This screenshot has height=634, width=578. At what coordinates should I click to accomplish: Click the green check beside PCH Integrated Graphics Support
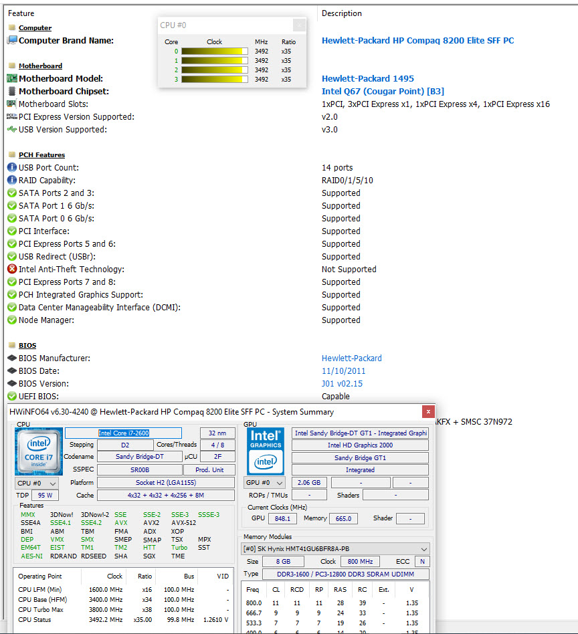(x=12, y=294)
